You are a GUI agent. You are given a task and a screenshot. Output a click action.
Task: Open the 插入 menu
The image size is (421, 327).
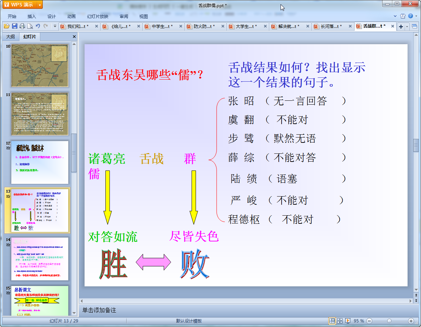(x=31, y=16)
